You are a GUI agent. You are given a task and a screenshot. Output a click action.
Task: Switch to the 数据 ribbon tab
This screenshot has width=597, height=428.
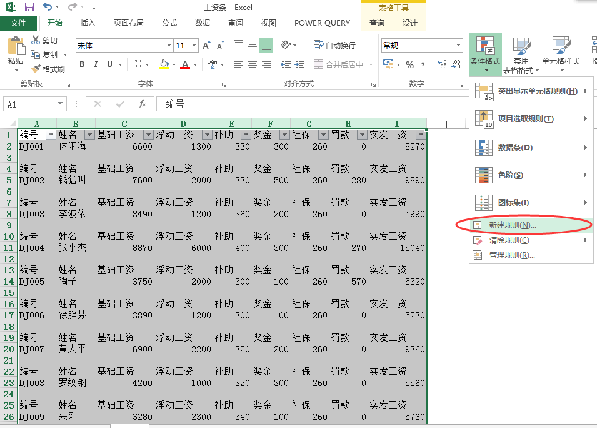pyautogui.click(x=203, y=23)
